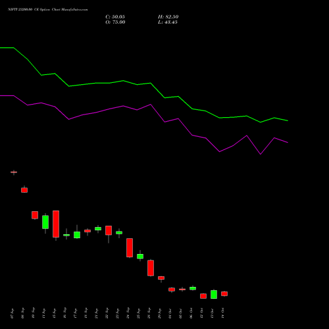This screenshot has height=329, width=329.
Task: Click the 15 Sep date axis label
Action: [54, 313]
